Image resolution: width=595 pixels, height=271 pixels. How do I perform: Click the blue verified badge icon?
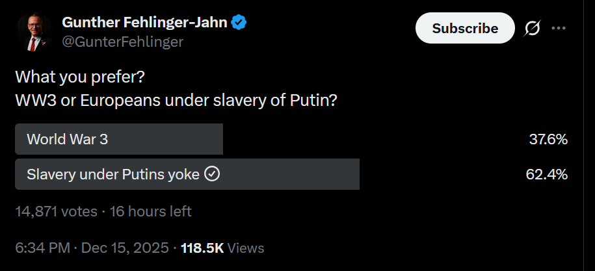[x=239, y=23]
